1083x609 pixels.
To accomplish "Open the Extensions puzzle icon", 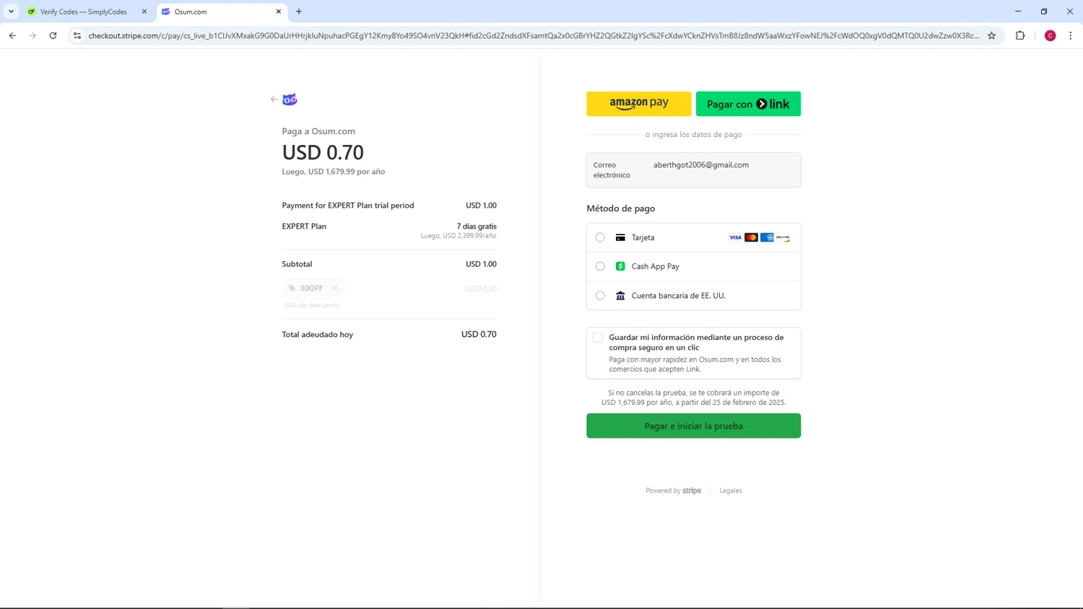I will point(1020,35).
